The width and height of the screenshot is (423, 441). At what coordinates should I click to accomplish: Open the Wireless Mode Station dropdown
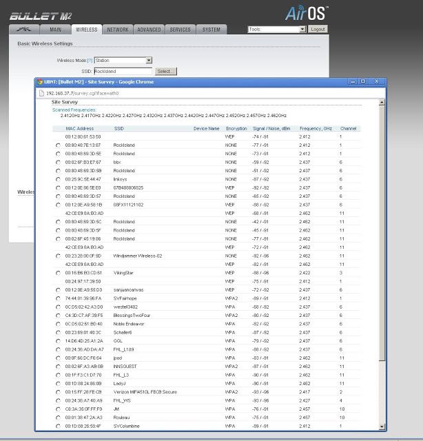pos(123,60)
